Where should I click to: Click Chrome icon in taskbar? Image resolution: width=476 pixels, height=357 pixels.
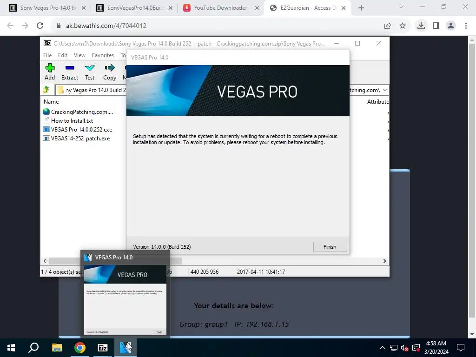point(79,348)
